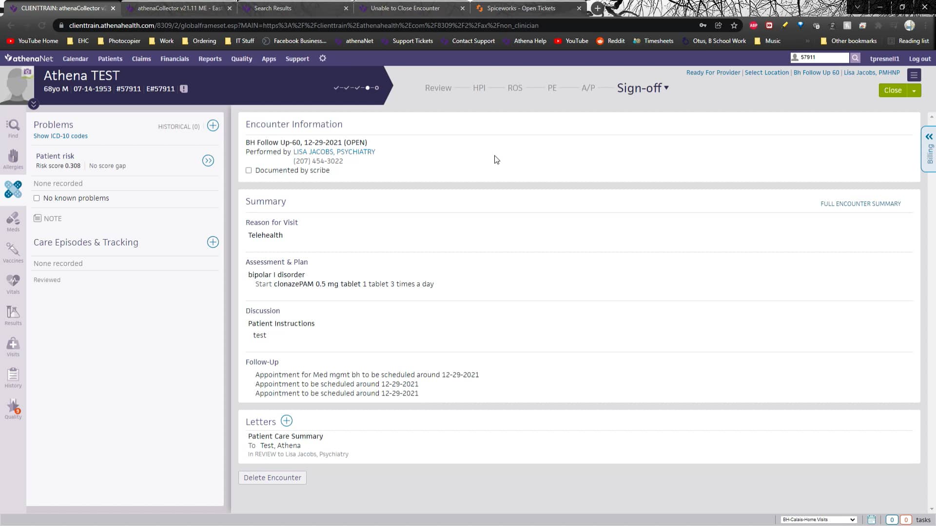Open the Sign-off stage dropdown arrow

pos(667,88)
